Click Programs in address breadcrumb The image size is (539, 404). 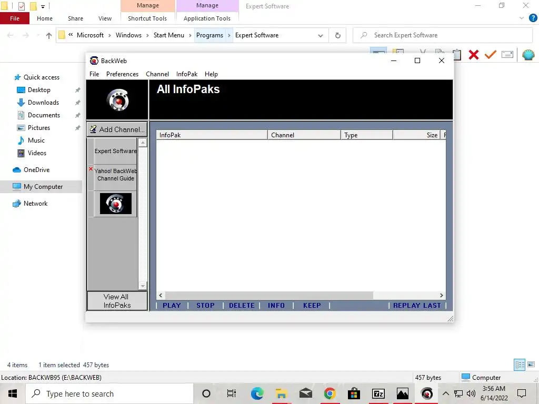tap(209, 35)
